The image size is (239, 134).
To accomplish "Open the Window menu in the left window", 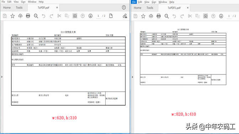I will (x=32, y=2).
